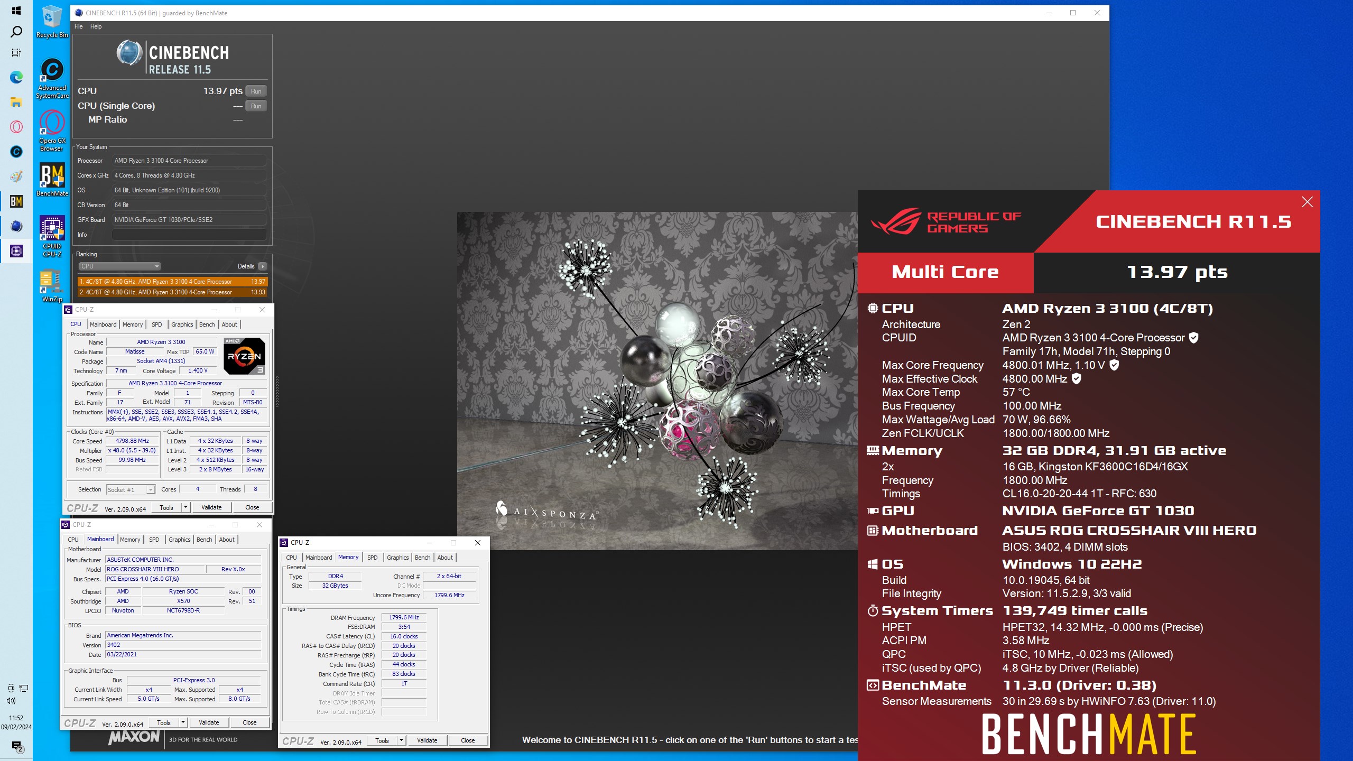The height and width of the screenshot is (761, 1353).
Task: Expand Tools dropdown arrow in CPU tab window
Action: 186,507
